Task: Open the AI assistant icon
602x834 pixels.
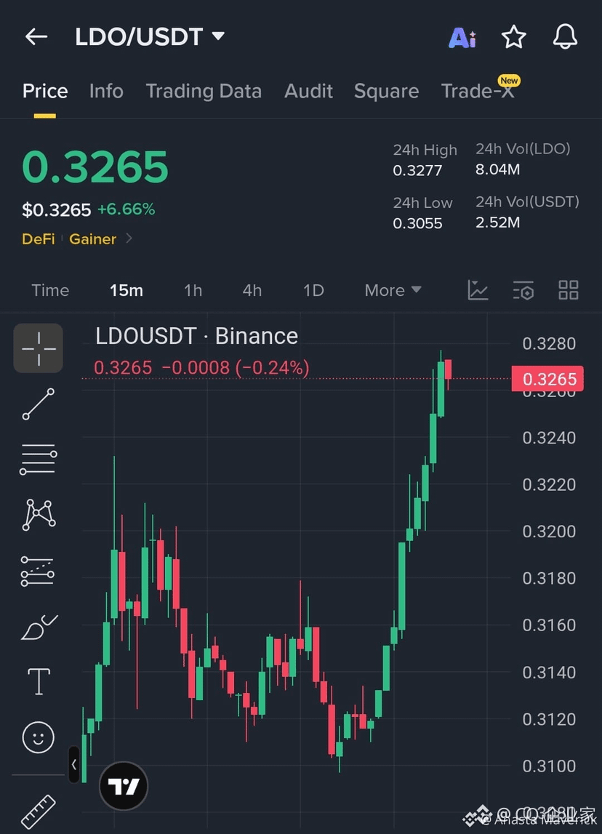Action: 462,38
